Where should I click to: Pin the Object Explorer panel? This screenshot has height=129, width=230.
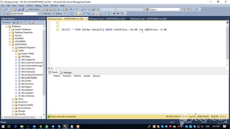42,19
